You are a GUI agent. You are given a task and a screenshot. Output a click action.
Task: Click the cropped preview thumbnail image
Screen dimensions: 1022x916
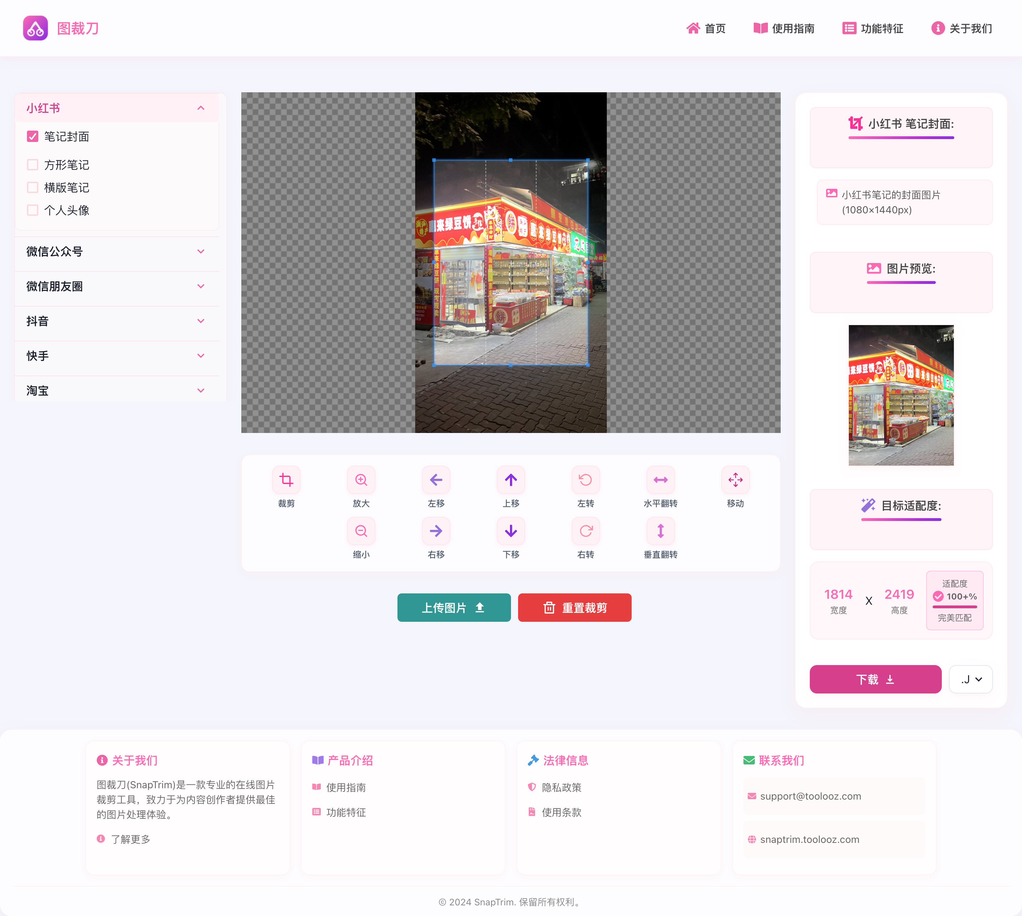[901, 395]
